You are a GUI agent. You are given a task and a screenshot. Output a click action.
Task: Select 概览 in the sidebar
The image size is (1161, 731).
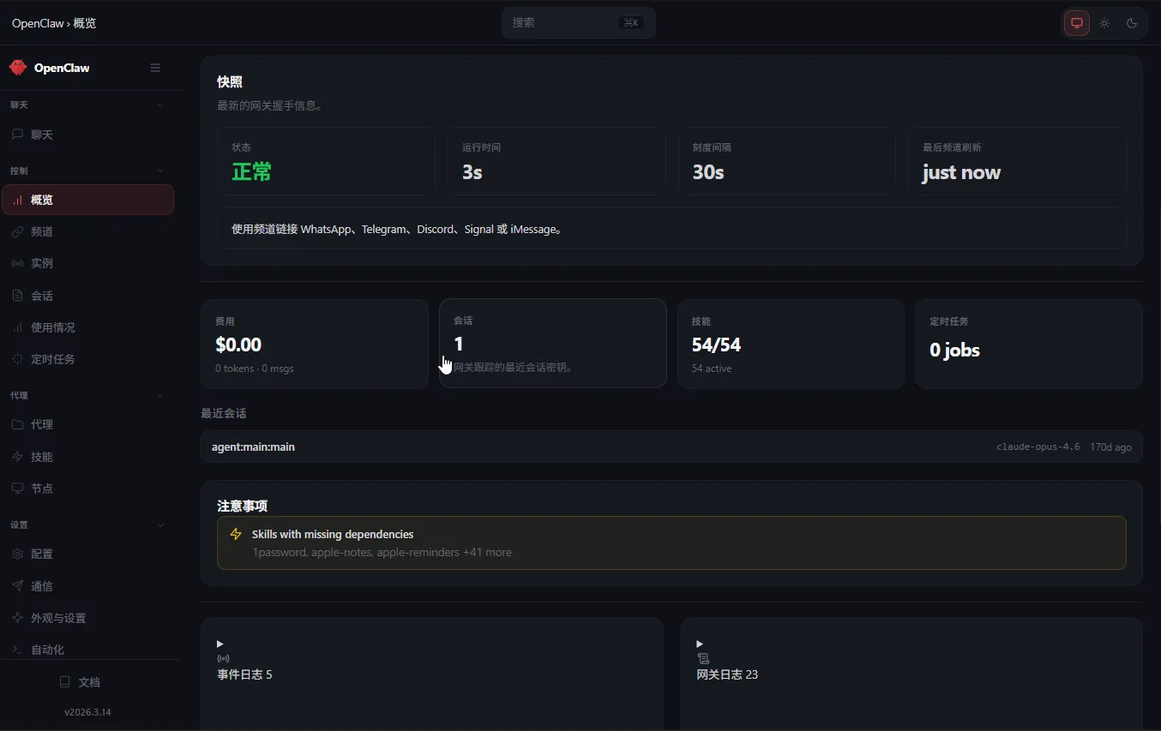point(87,200)
